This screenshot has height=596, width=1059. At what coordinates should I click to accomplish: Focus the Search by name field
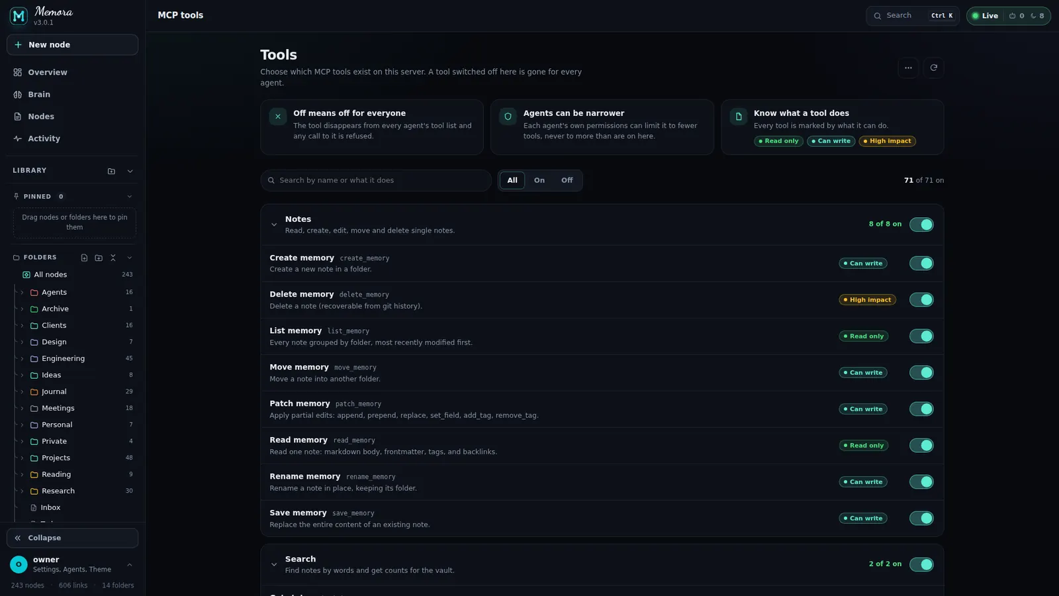[x=376, y=180]
